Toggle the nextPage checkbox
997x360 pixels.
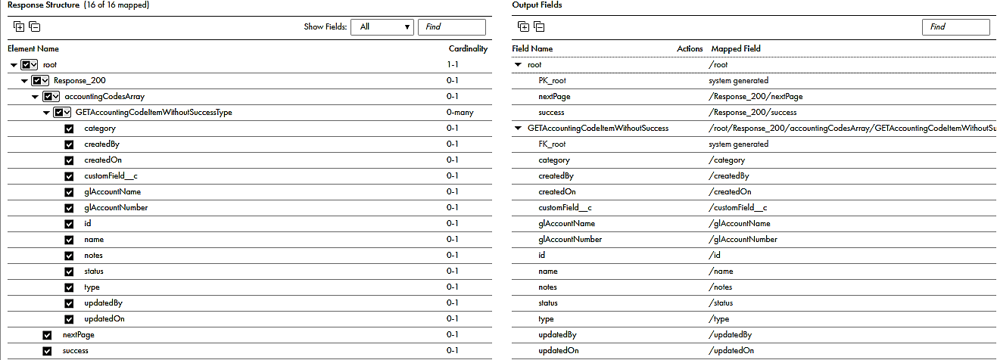click(x=48, y=335)
